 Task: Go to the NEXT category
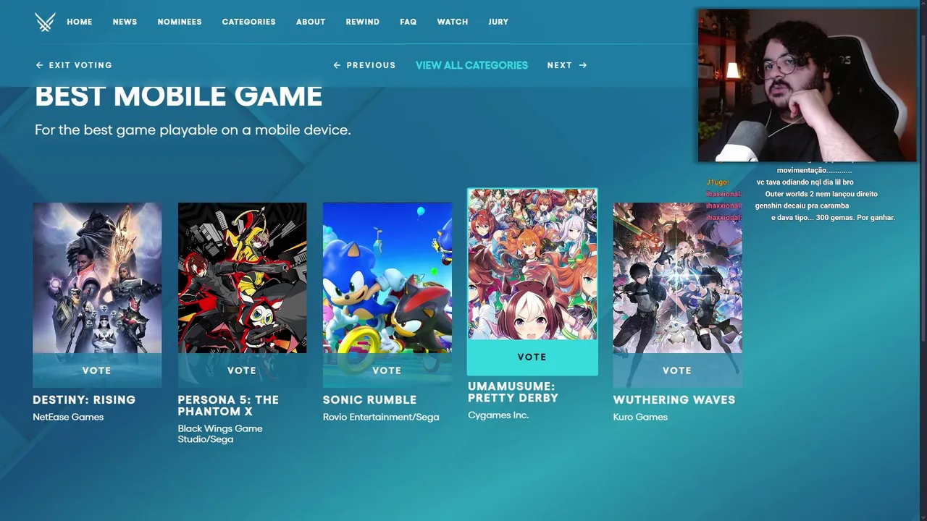tap(567, 65)
